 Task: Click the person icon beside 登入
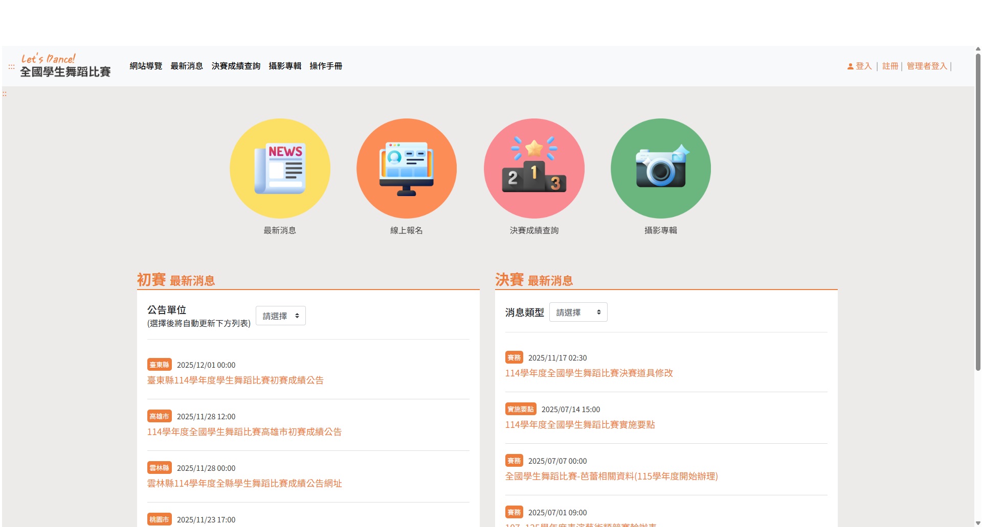[850, 66]
